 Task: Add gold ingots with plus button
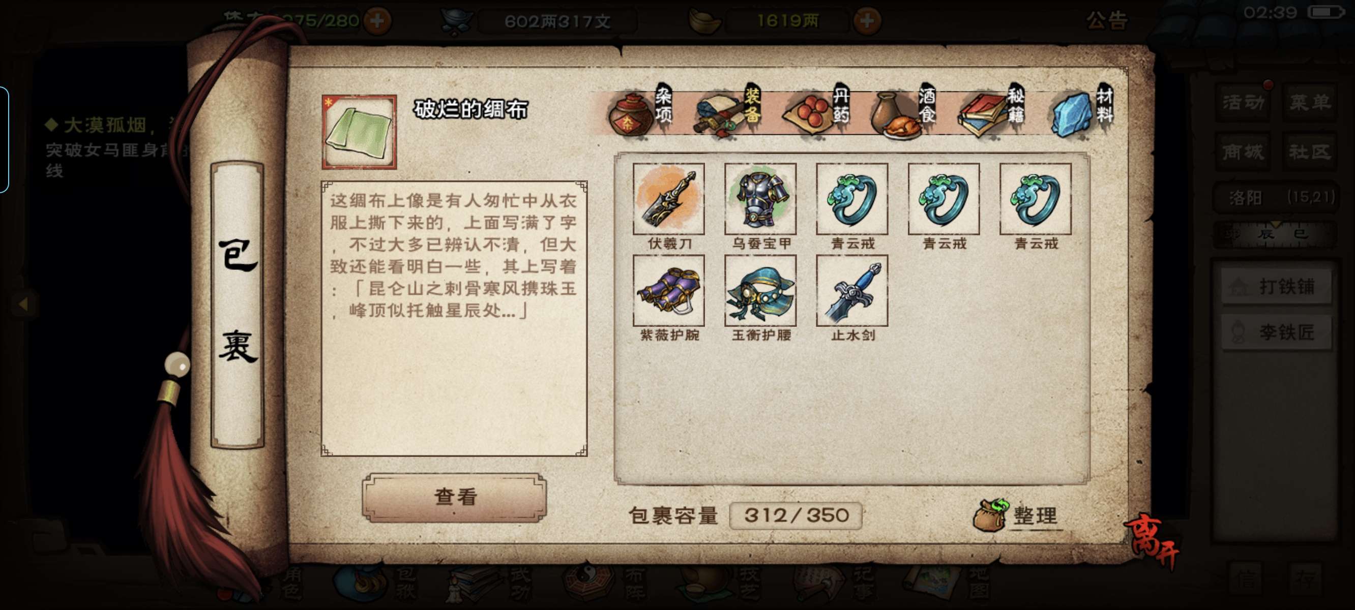click(867, 21)
